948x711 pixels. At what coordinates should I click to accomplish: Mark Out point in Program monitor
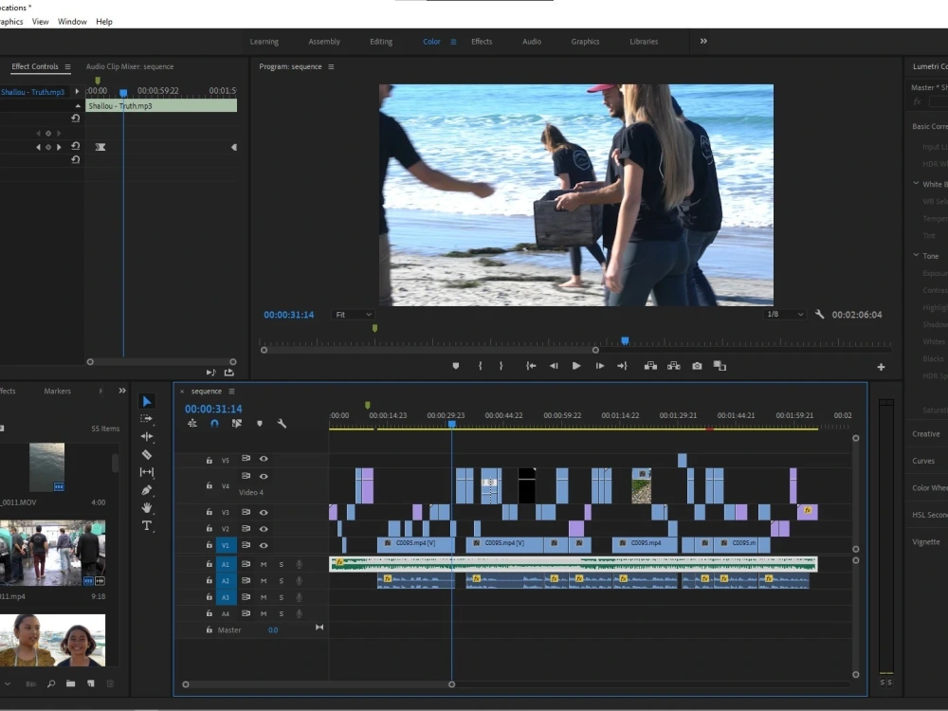point(501,366)
